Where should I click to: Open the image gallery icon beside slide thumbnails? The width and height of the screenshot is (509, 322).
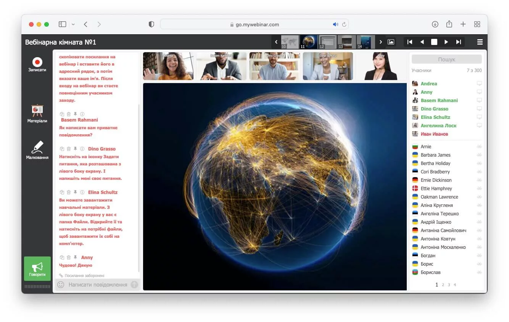pos(391,42)
